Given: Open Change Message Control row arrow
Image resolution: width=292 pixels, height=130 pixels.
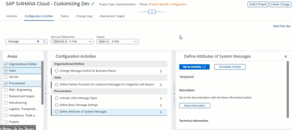Looking at the screenshot, I should [x=161, y=71].
